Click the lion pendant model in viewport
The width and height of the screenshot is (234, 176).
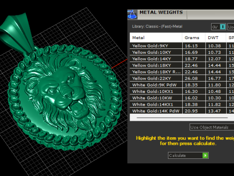pyautogui.click(x=65, y=98)
